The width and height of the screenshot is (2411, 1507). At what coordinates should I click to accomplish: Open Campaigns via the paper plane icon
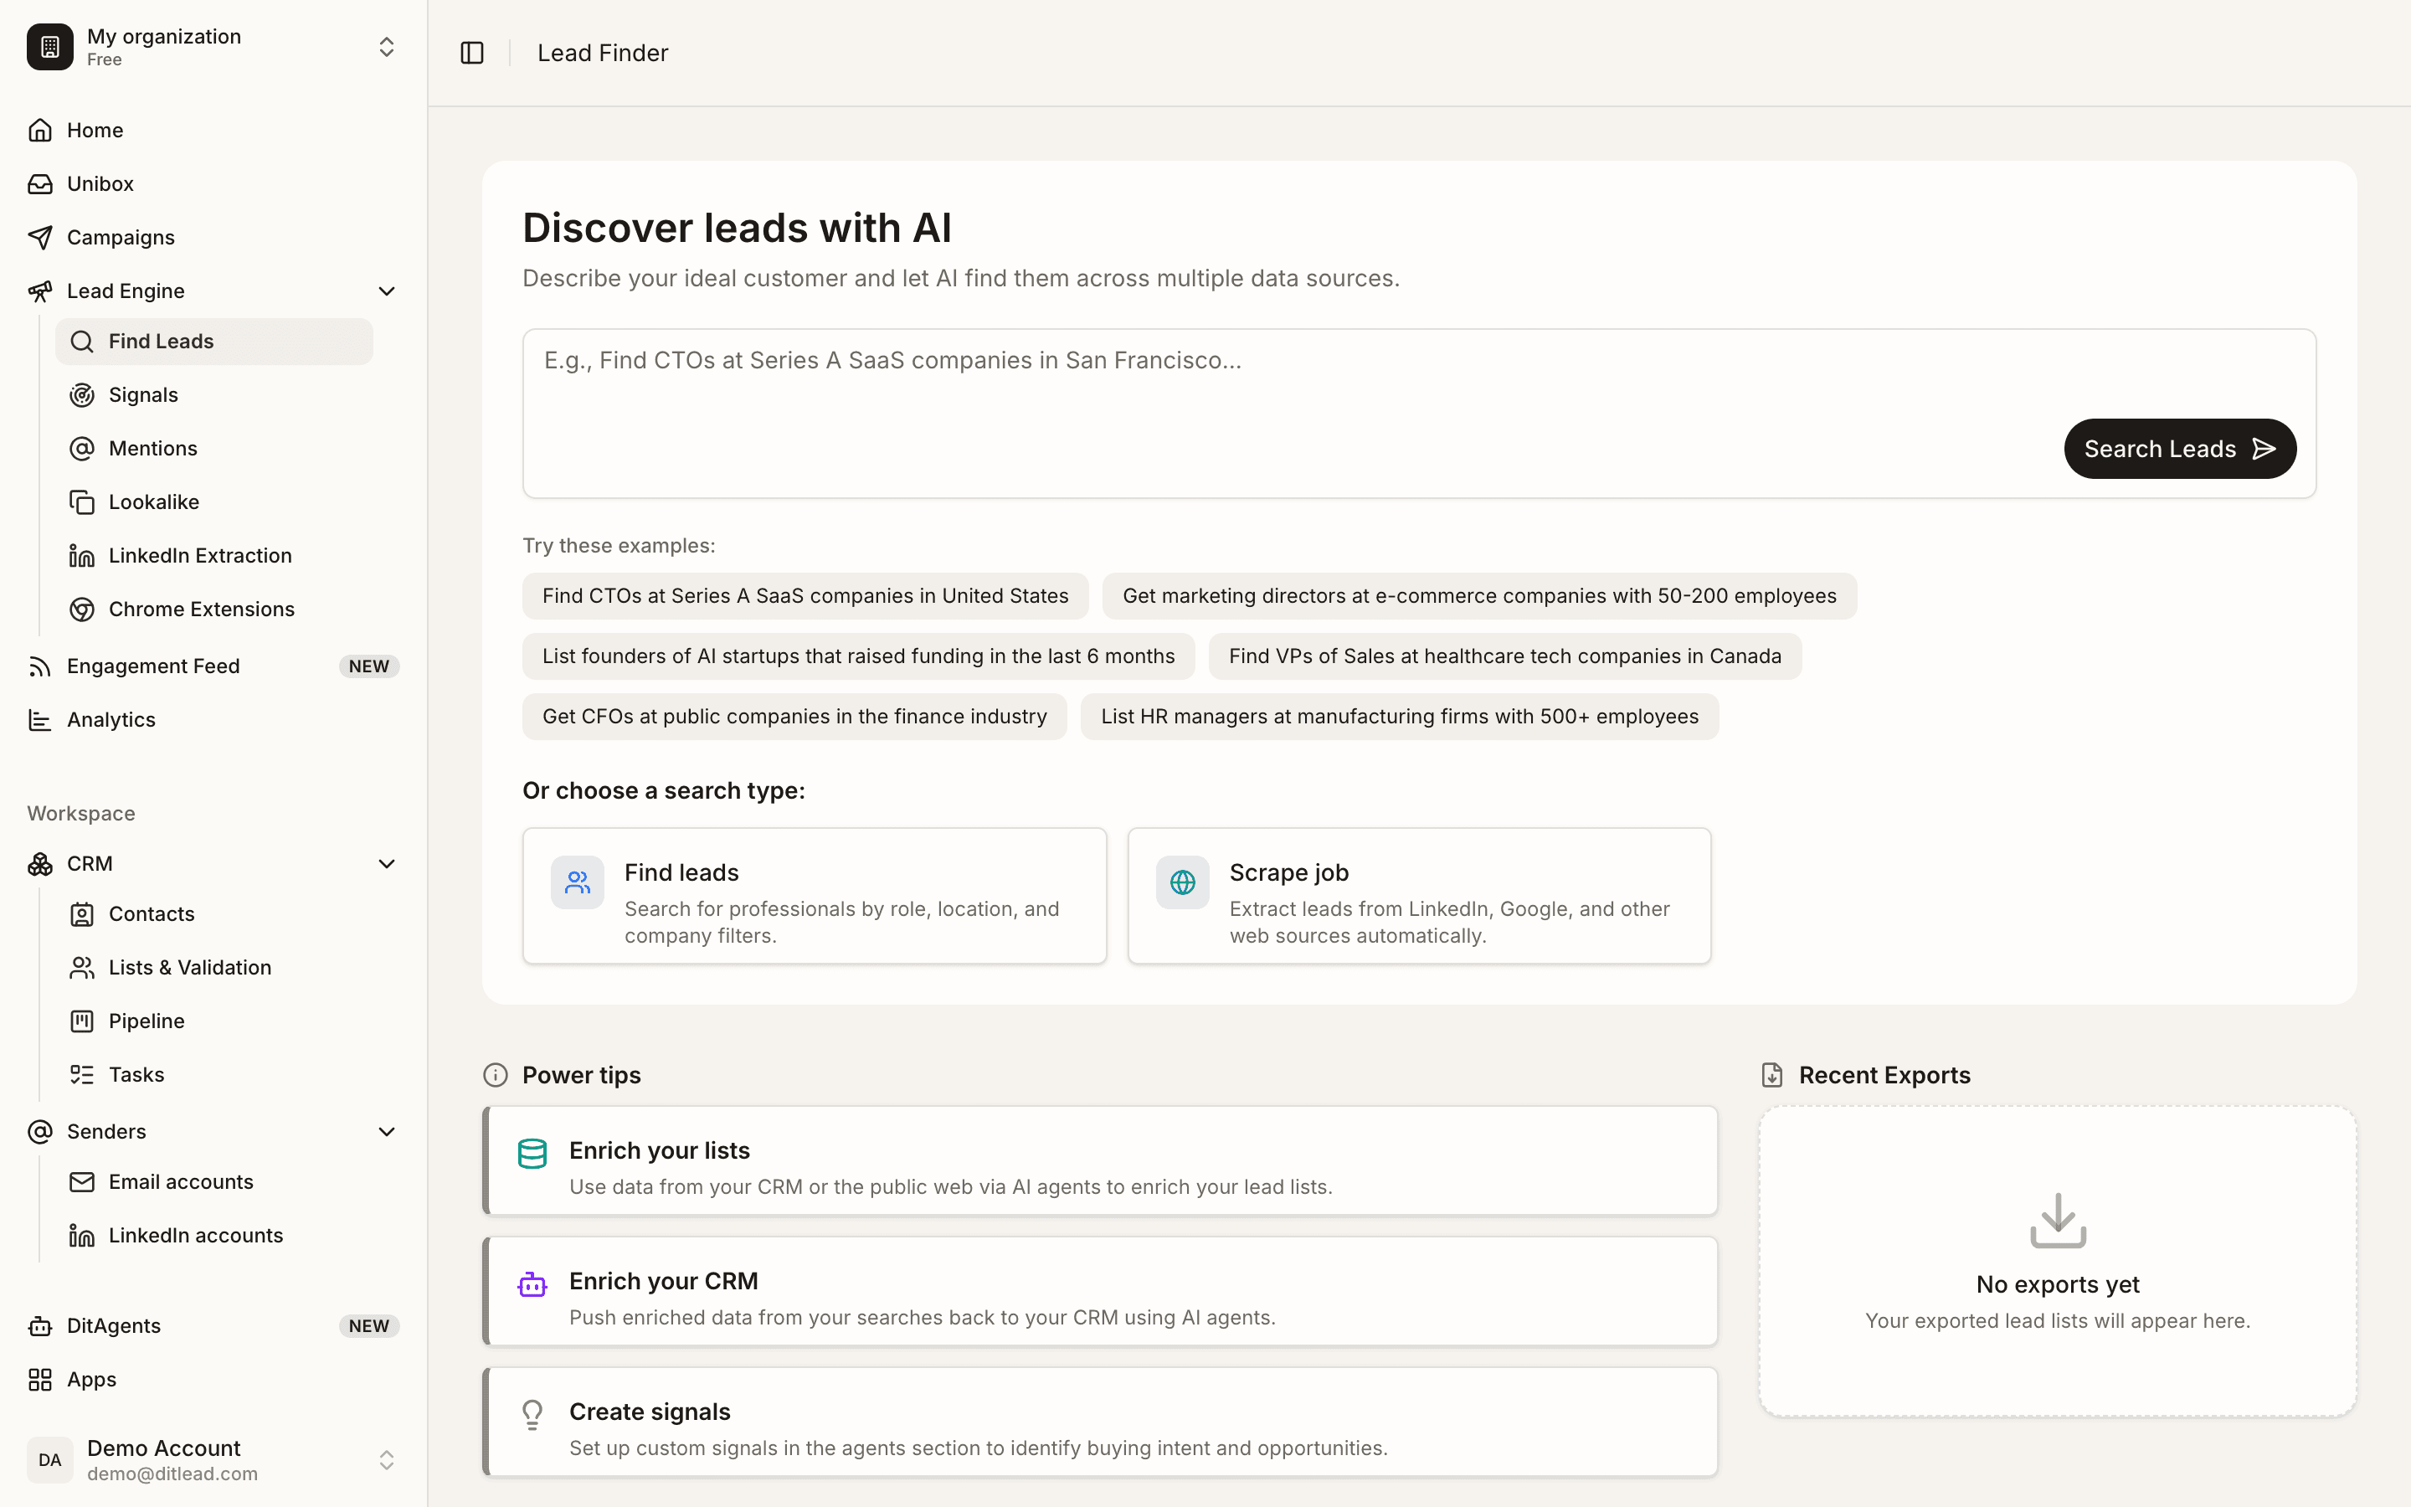40,239
